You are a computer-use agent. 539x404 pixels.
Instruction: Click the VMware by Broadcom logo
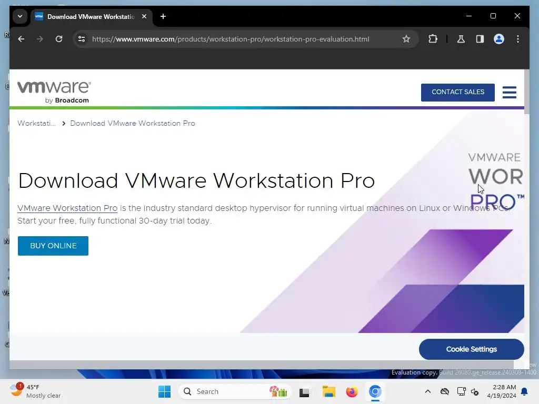pos(54,92)
